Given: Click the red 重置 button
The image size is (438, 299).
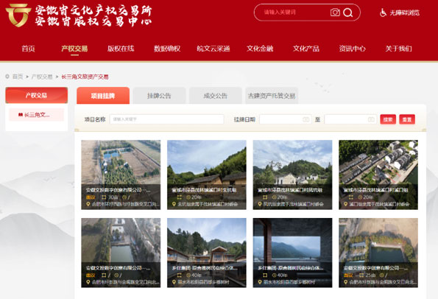Looking at the screenshot, I should coord(407,119).
